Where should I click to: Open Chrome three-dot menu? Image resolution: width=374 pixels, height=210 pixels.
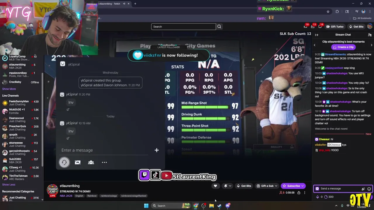pyautogui.click(x=370, y=12)
